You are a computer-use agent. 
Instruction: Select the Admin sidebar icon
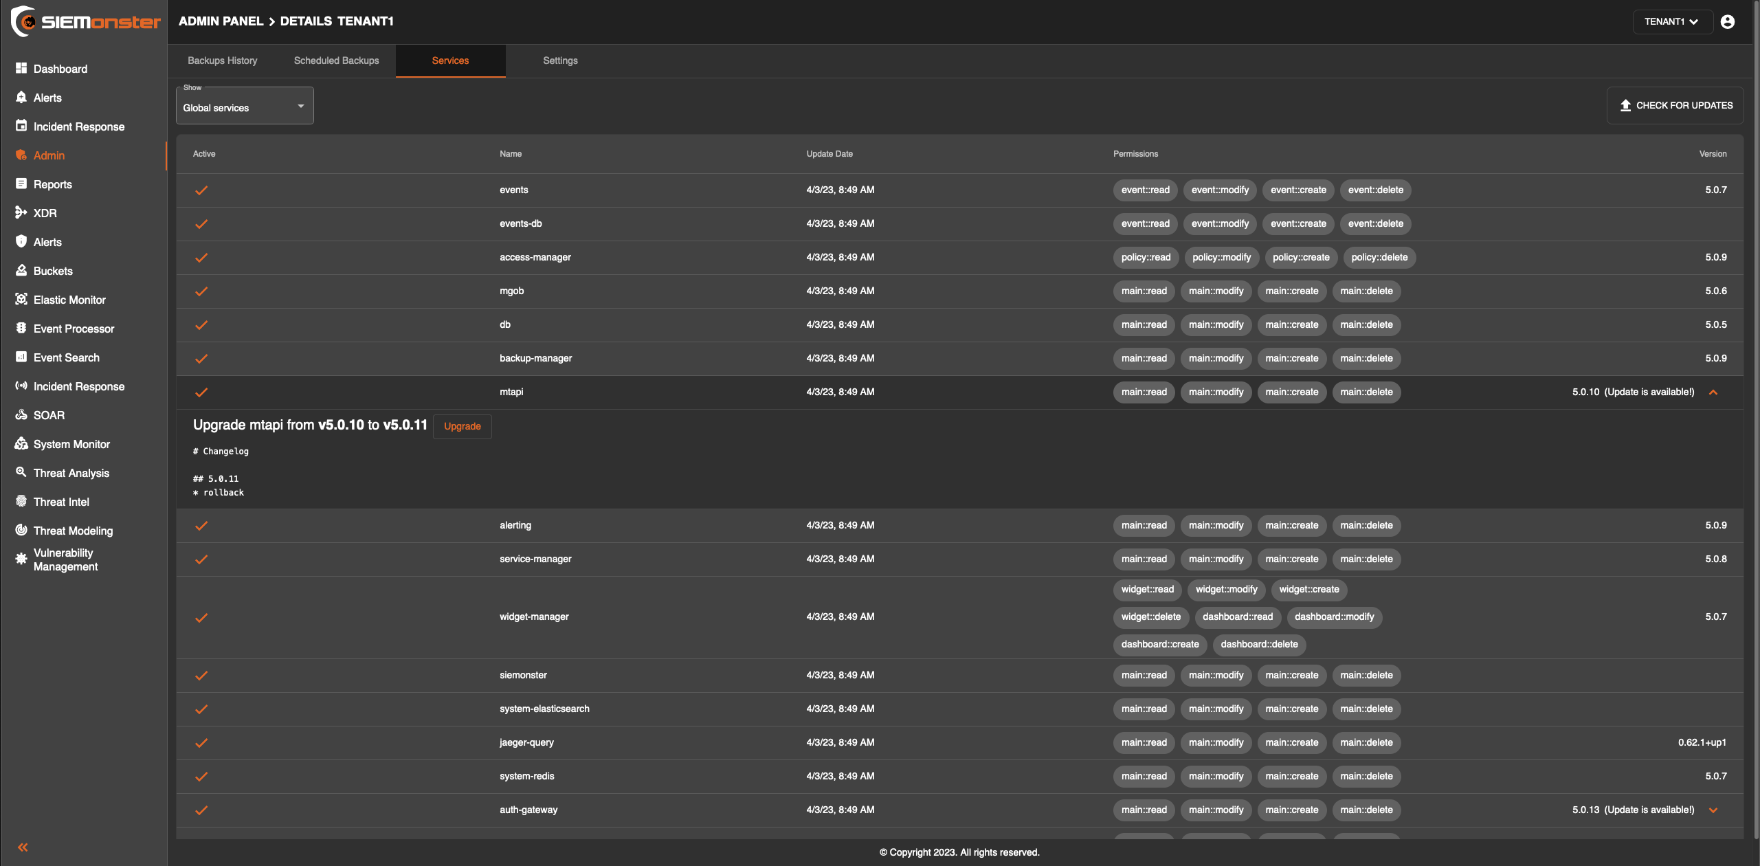[x=21, y=155]
